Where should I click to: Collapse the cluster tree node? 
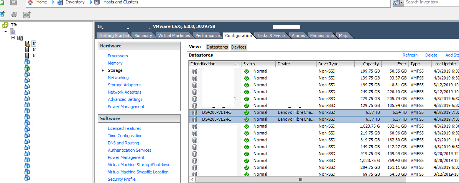13,37
